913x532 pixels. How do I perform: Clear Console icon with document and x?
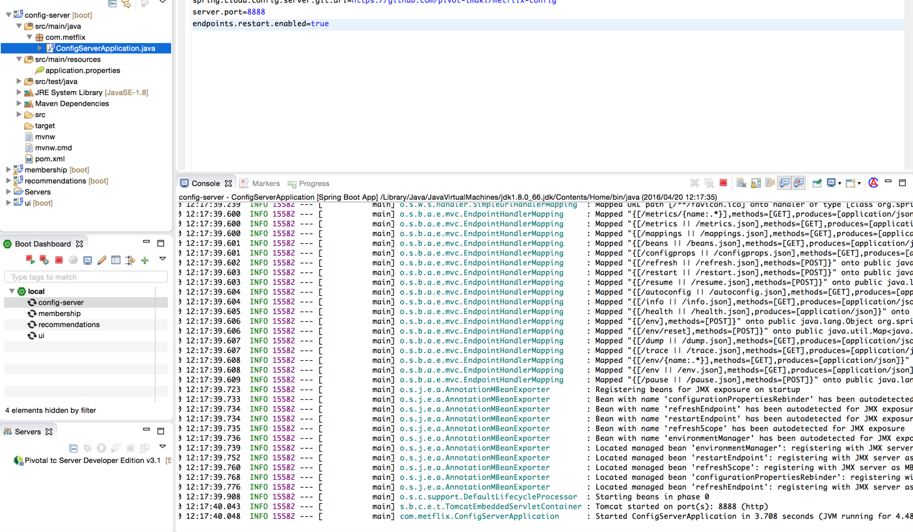(741, 183)
